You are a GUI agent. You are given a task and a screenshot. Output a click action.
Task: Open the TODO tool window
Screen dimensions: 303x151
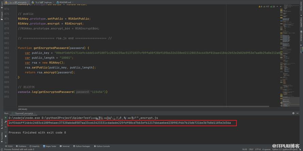click(9, 146)
